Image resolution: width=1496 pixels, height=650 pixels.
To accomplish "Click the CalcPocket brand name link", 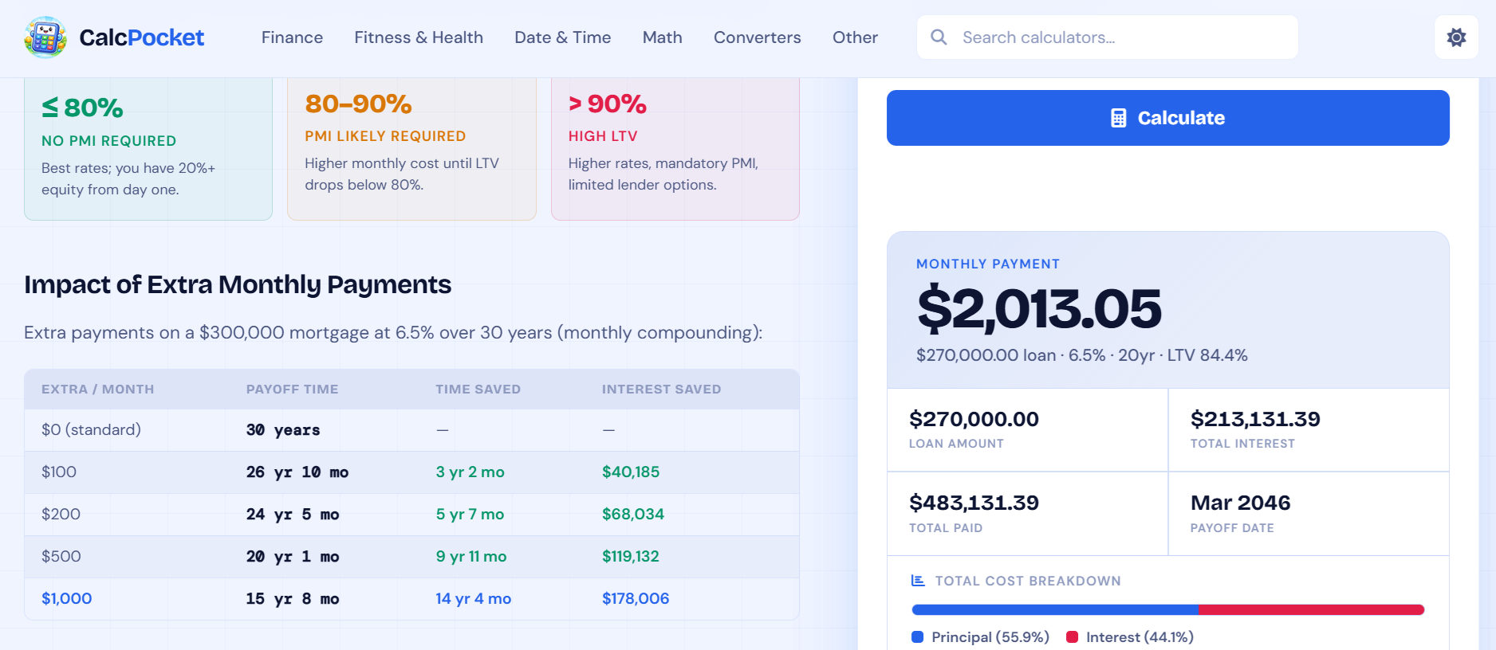I will coord(142,37).
